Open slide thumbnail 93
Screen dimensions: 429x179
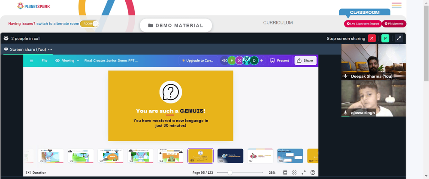(x=140, y=156)
